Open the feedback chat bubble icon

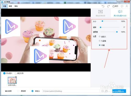[x=122, y=6]
